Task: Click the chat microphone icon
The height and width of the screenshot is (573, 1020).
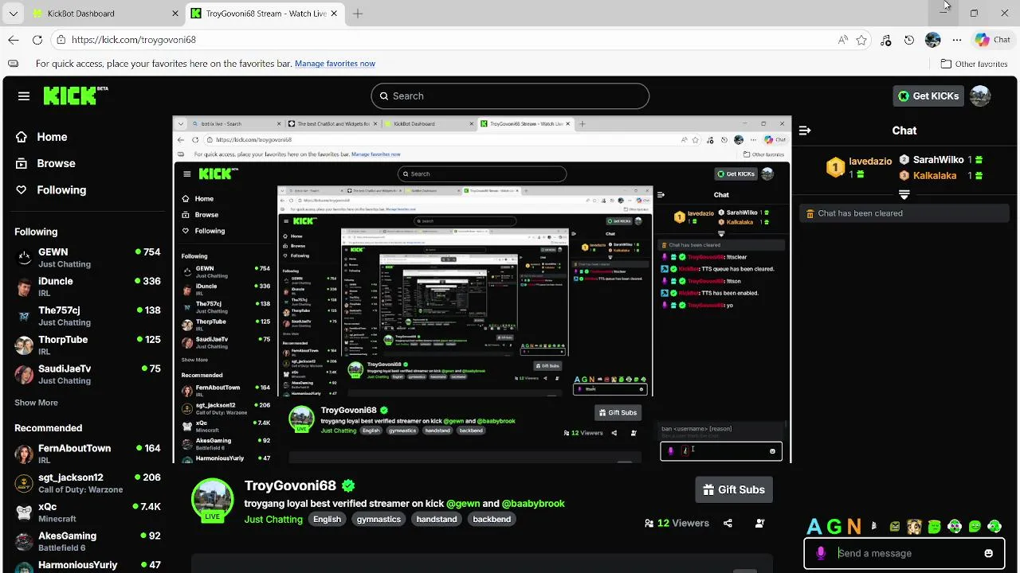Action: pos(821,553)
